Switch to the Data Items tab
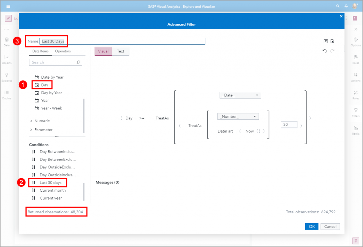The width and height of the screenshot is (363, 247). pyautogui.click(x=40, y=51)
